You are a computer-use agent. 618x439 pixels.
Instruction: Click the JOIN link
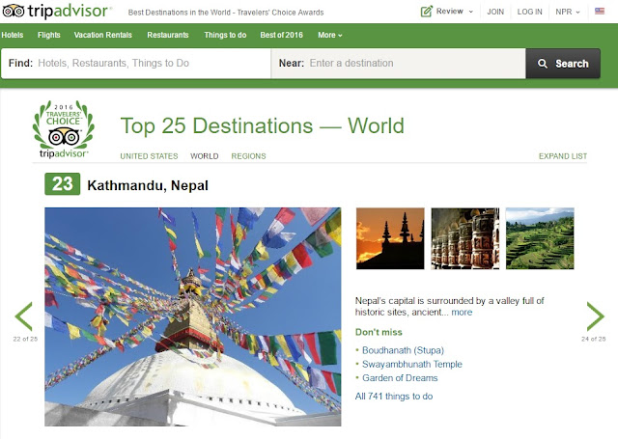[495, 12]
